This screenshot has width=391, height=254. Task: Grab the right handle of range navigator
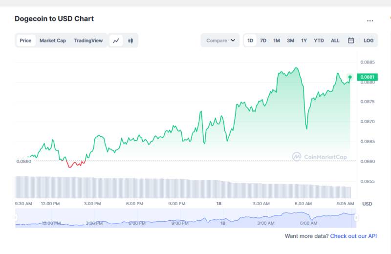click(x=356, y=217)
